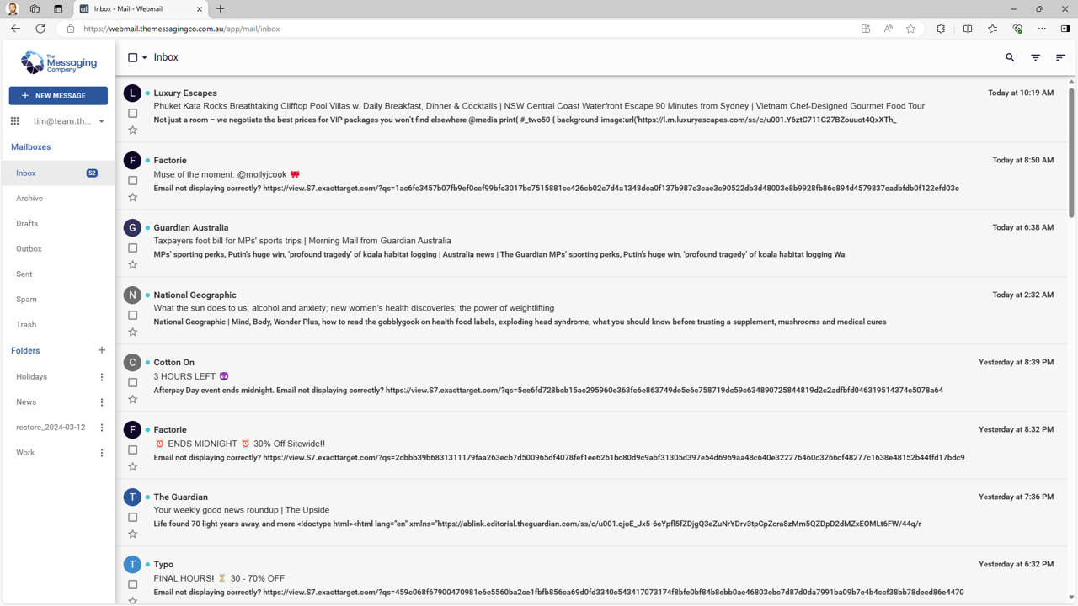Open browser extensions icon
Screen dimensions: 1078x606
941,29
